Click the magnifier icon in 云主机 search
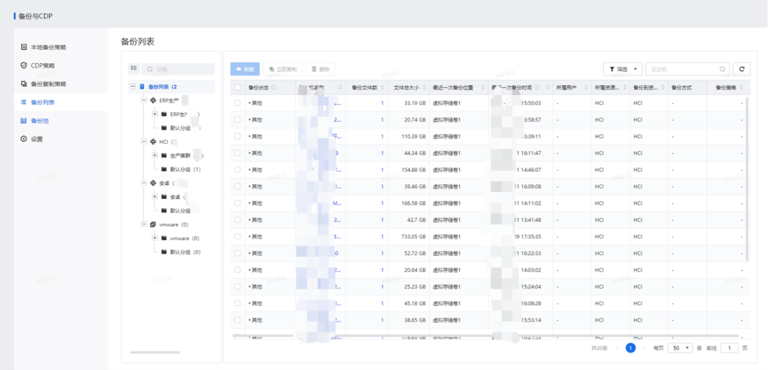The width and height of the screenshot is (768, 370). [x=722, y=69]
